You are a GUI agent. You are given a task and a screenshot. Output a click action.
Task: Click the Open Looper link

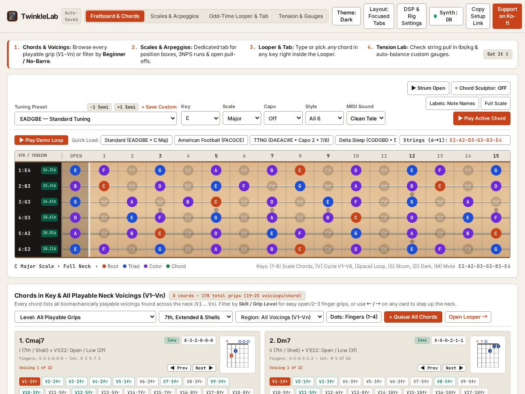468,317
